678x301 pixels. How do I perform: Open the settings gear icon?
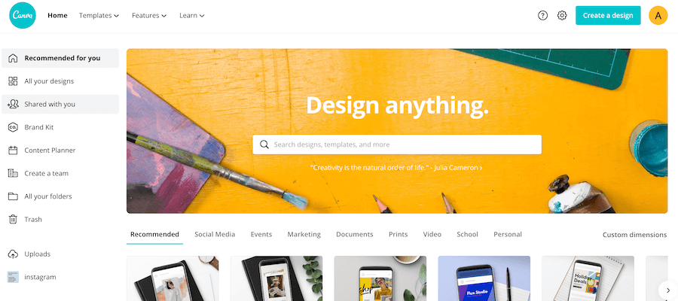562,16
